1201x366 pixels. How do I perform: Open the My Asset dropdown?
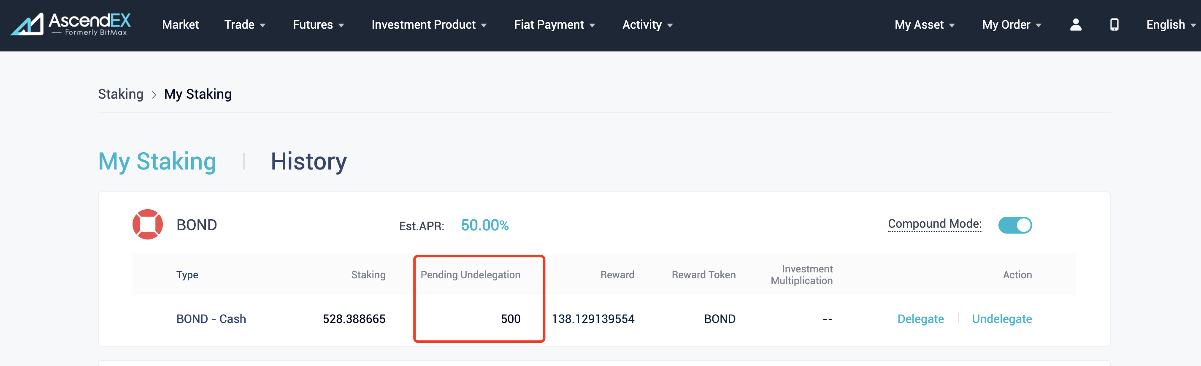coord(924,25)
